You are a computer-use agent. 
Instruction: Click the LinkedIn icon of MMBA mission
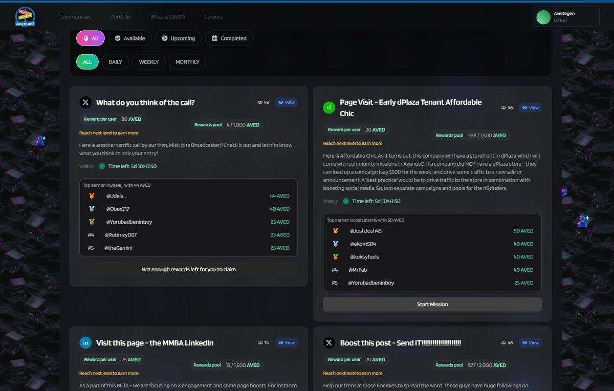(85, 343)
